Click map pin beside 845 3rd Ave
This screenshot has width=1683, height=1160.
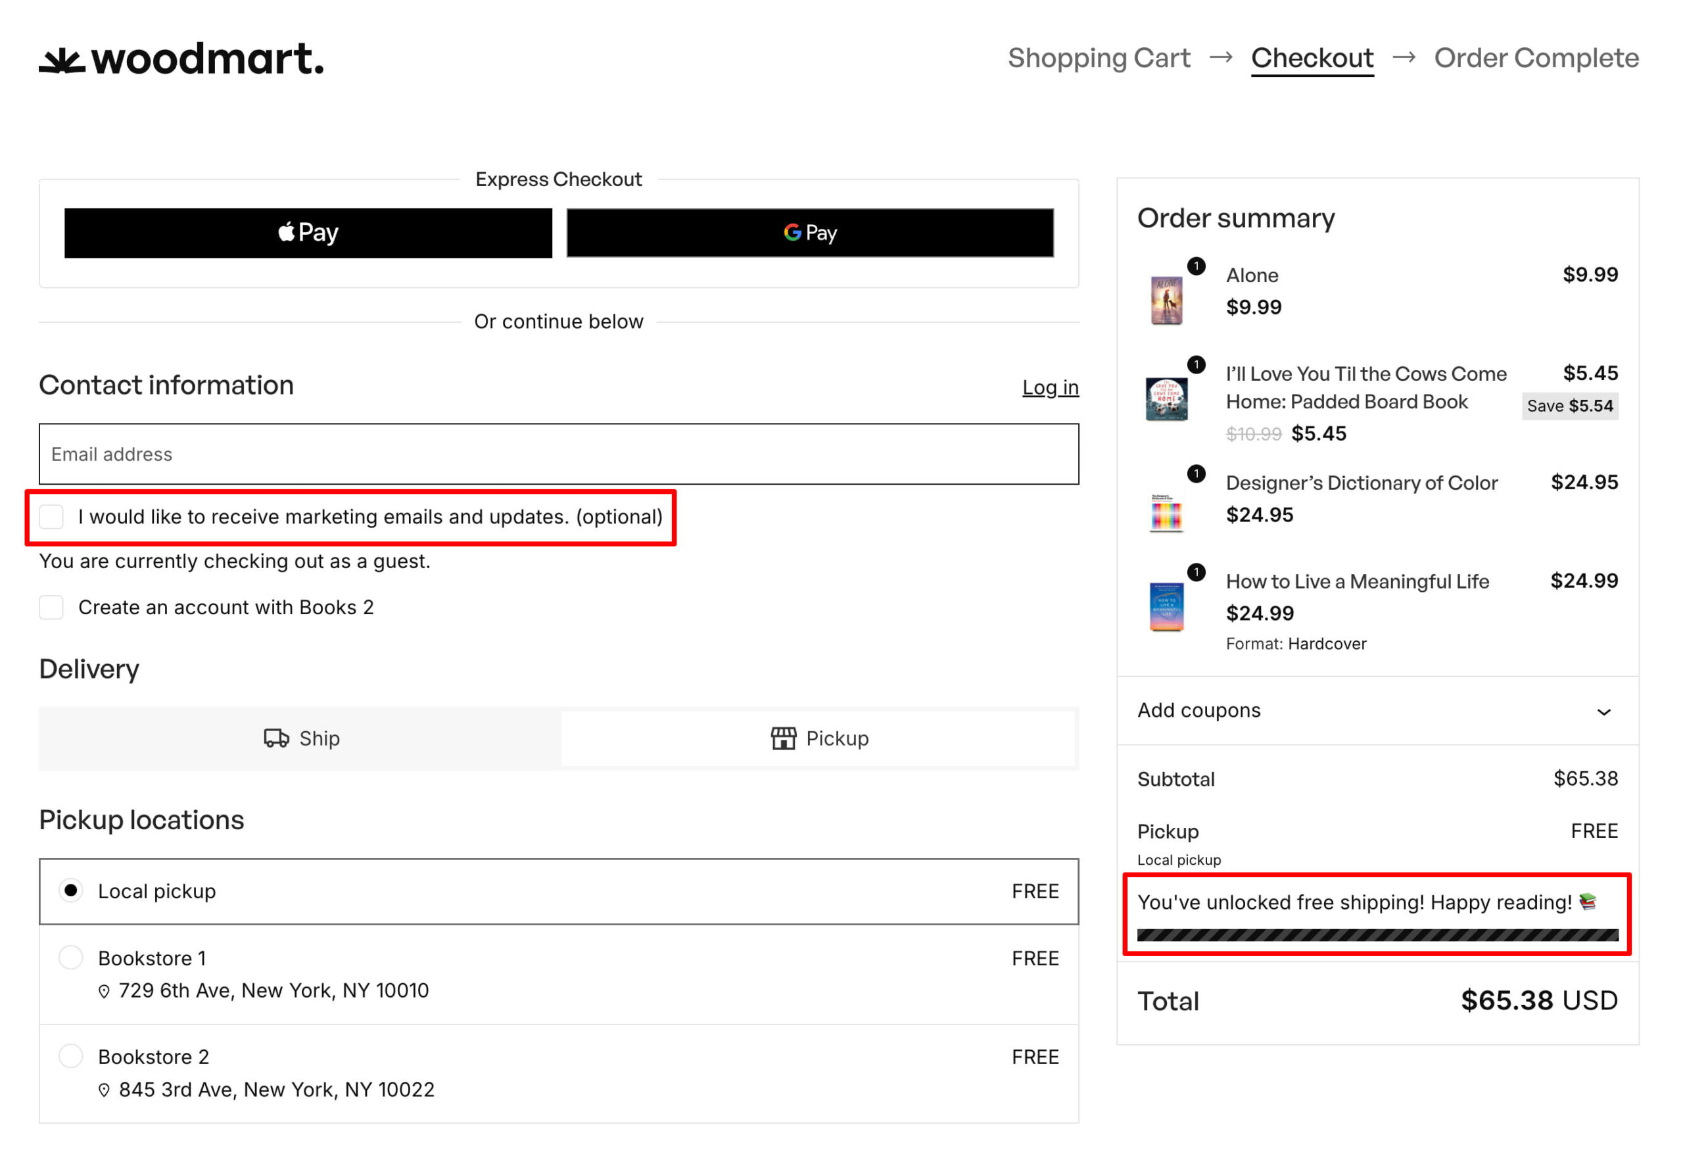(104, 1091)
